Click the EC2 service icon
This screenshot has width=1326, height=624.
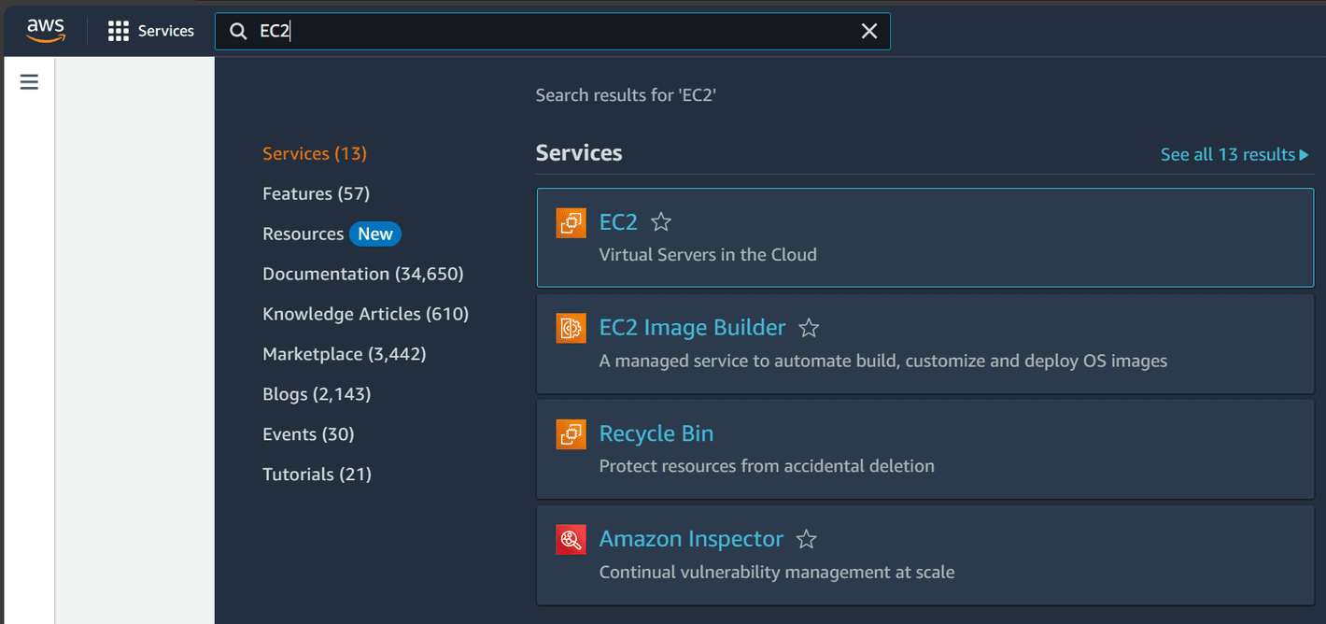tap(570, 222)
